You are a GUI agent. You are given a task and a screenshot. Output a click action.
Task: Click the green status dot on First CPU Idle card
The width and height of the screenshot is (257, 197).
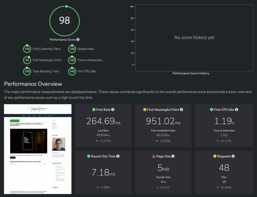point(211,110)
